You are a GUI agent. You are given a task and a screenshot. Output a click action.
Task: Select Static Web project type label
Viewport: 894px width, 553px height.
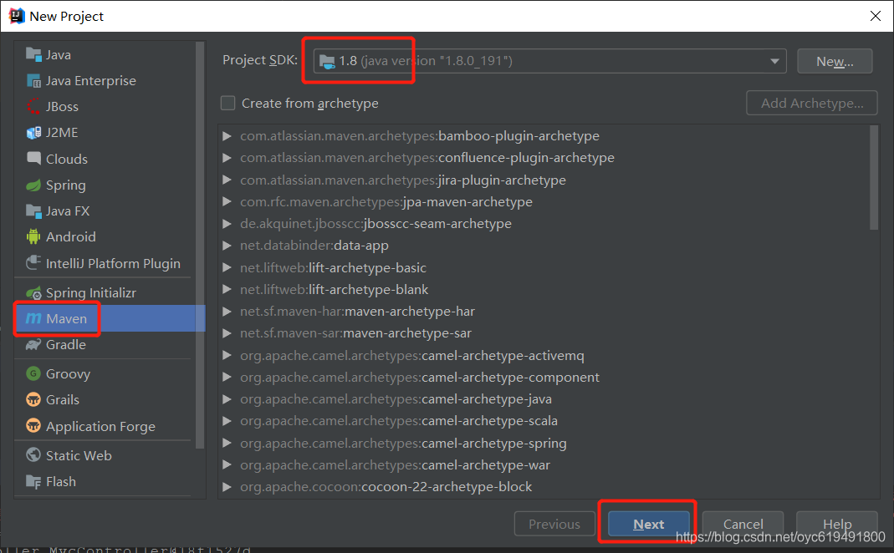(x=79, y=455)
